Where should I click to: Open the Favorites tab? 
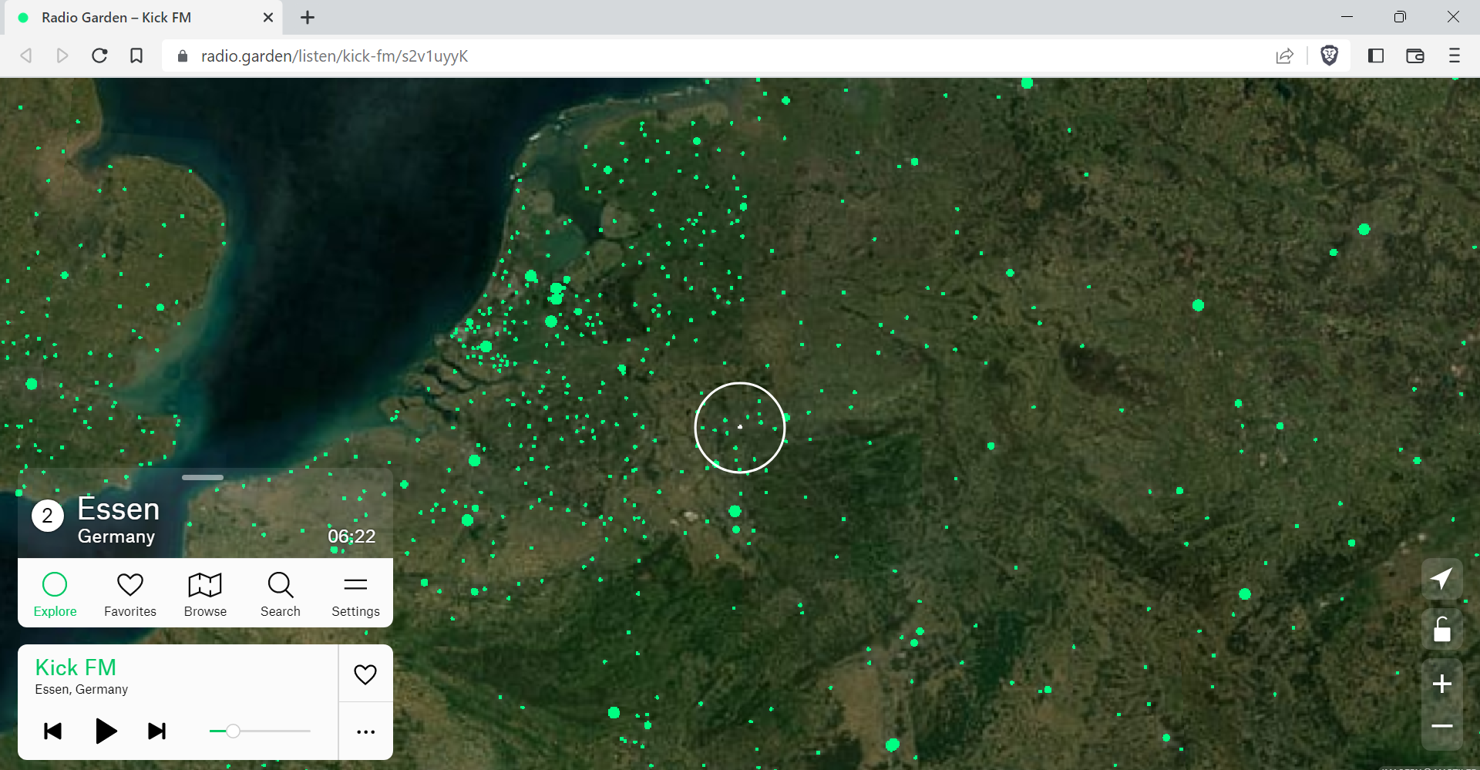pyautogui.click(x=130, y=594)
